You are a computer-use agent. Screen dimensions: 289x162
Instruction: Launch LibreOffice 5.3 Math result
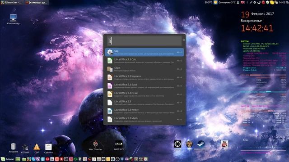coord(144,119)
